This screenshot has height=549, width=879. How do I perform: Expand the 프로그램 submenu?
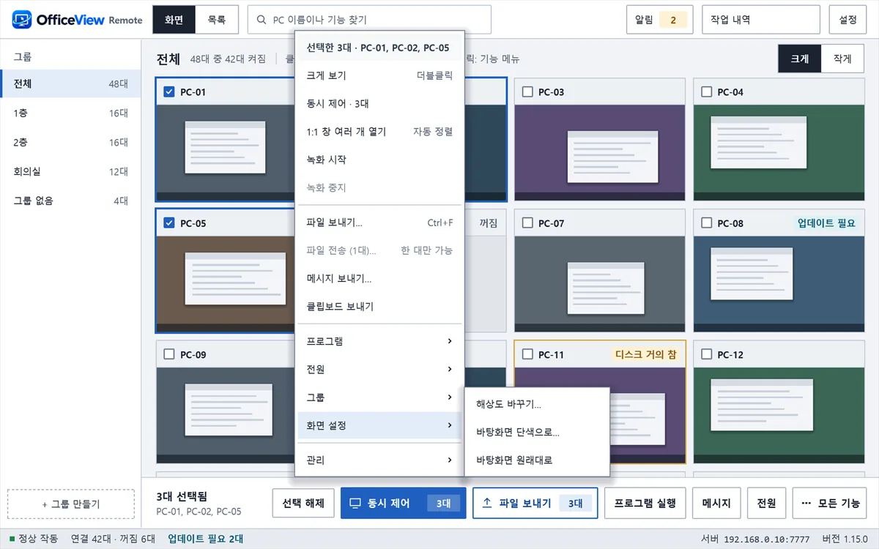point(379,342)
